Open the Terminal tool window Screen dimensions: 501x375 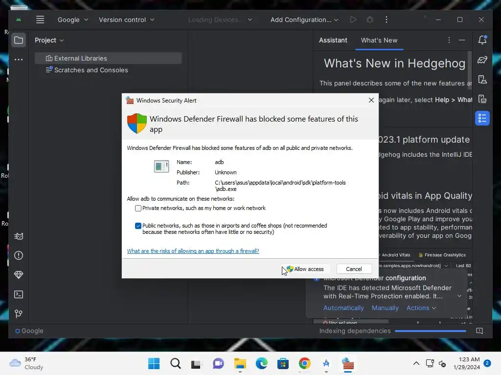pyautogui.click(x=19, y=294)
